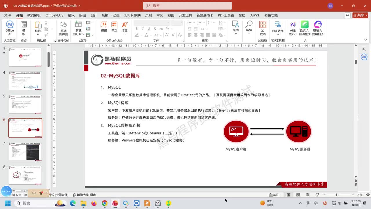Switch to slide sorter view
This screenshot has height=209, width=371.
(298, 195)
